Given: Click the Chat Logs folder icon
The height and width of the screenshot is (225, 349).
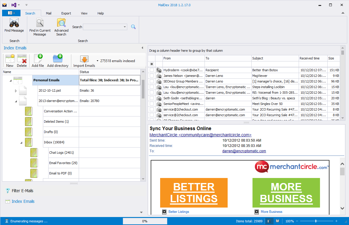Looking at the screenshot, I should click(x=34, y=153).
